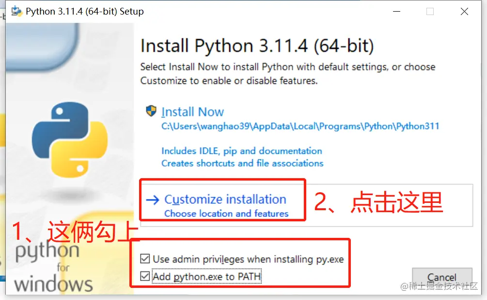Click the UAC shield icon beside Install Now

pos(151,111)
